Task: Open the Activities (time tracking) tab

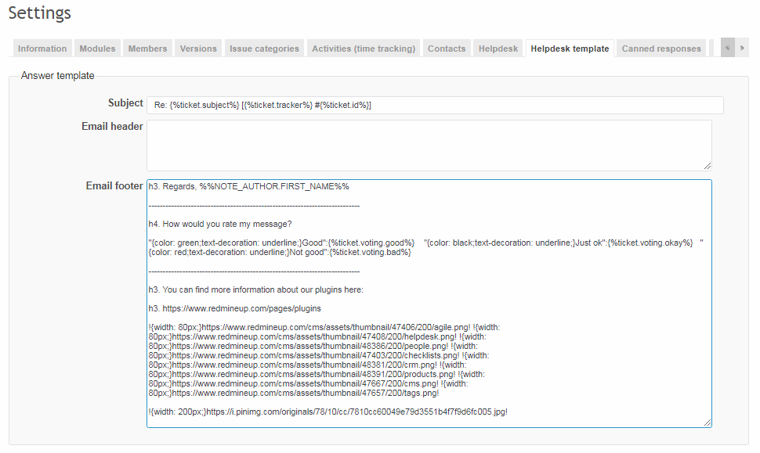Action: (x=363, y=48)
